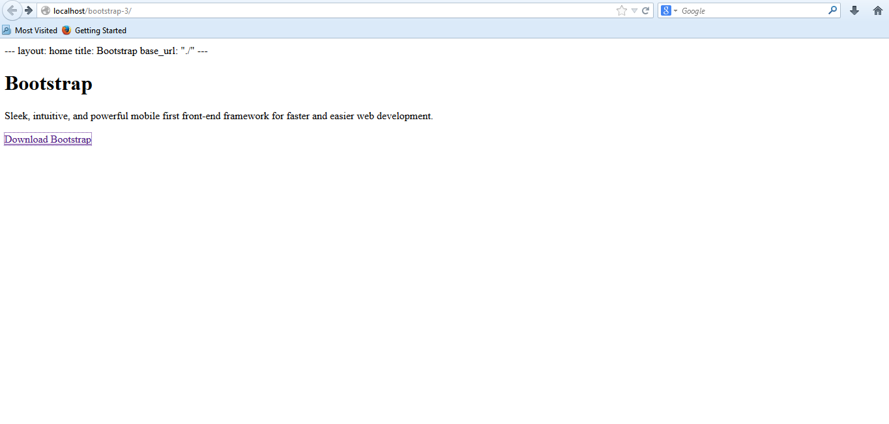Reload the page with the refresh icon
The image size is (889, 424).
click(646, 10)
